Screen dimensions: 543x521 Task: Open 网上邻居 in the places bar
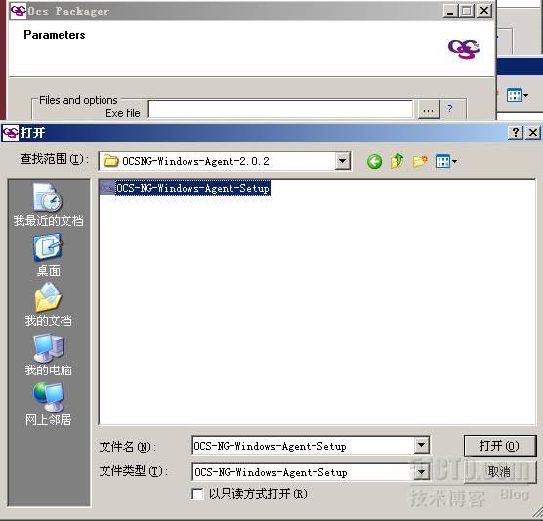48,405
